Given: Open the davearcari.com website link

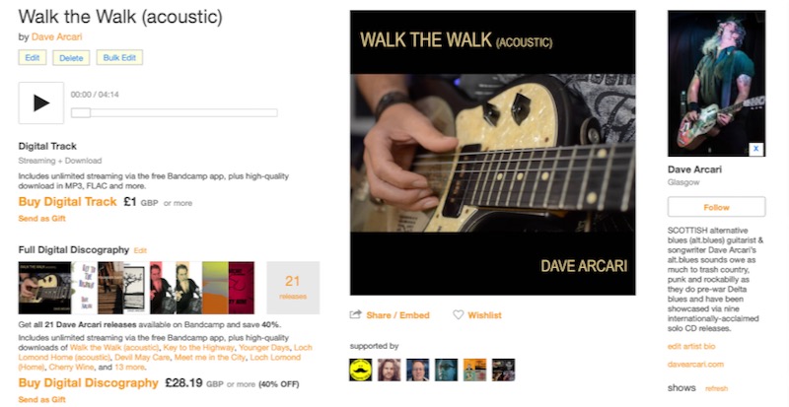Looking at the screenshot, I should [695, 364].
